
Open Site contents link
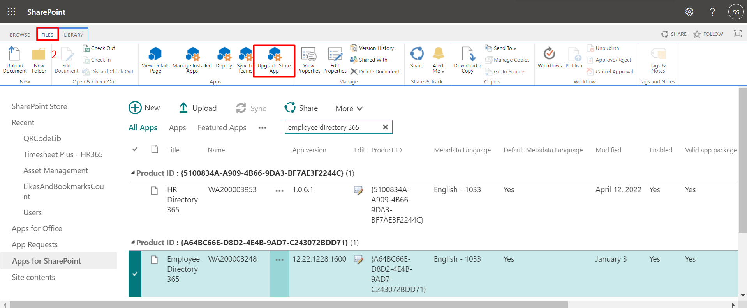(x=33, y=277)
